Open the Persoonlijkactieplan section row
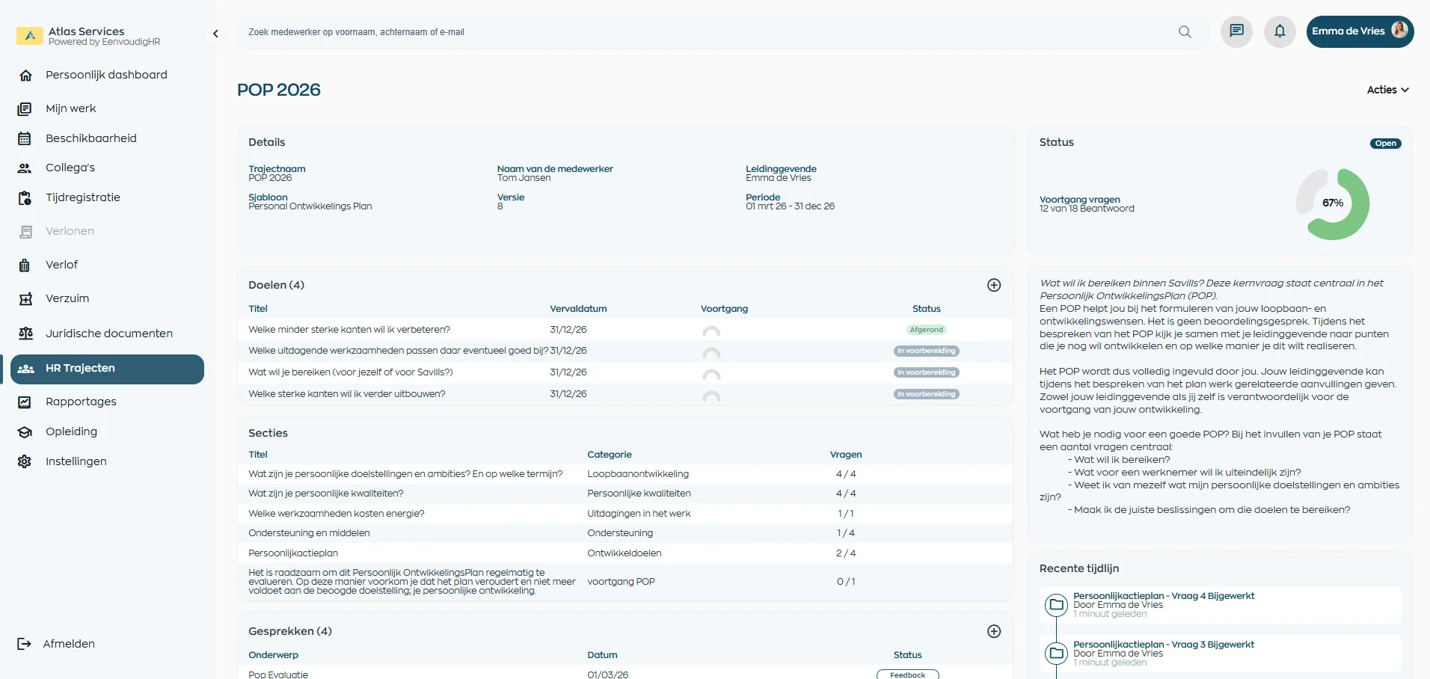Viewport: 1430px width, 679px height. tap(293, 553)
